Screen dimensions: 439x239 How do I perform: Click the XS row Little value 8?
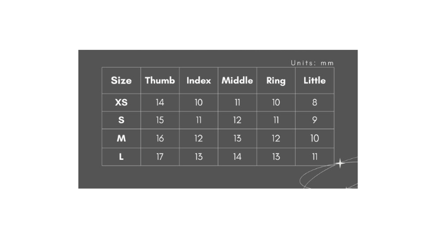(x=314, y=103)
